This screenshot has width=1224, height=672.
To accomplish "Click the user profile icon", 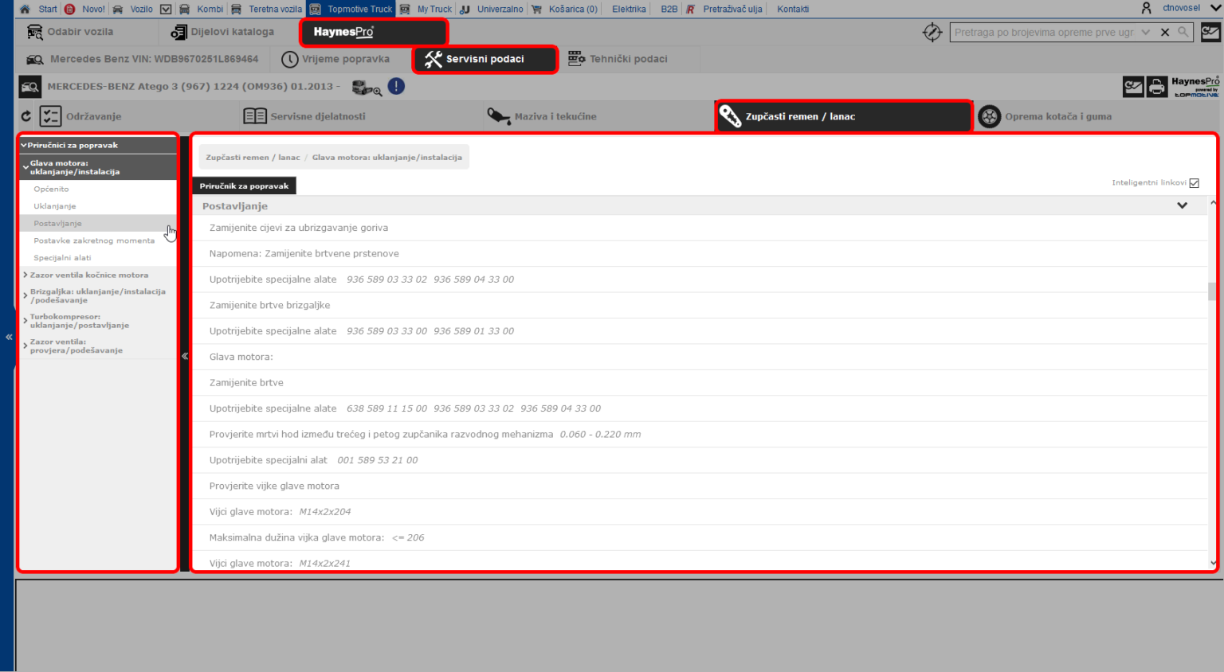I will pos(1146,8).
